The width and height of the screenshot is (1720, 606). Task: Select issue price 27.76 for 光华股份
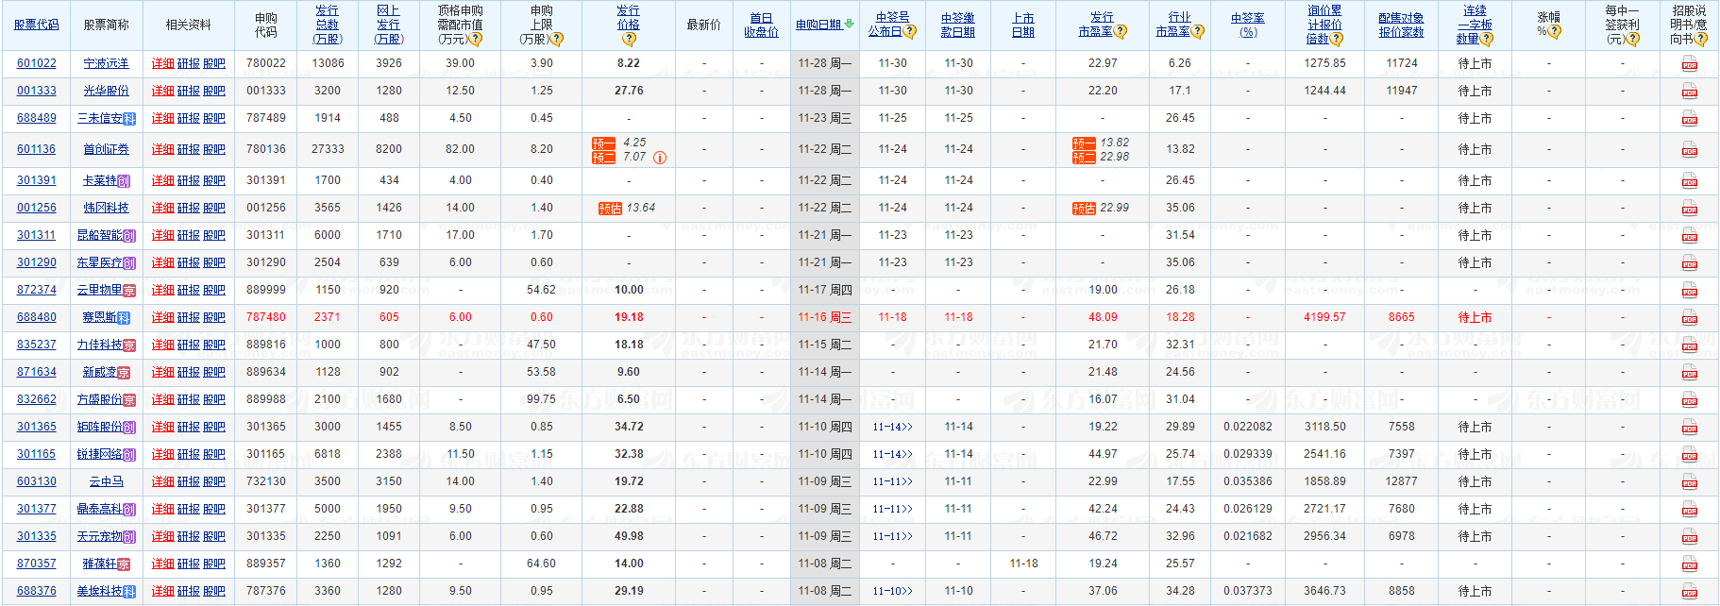pyautogui.click(x=629, y=91)
